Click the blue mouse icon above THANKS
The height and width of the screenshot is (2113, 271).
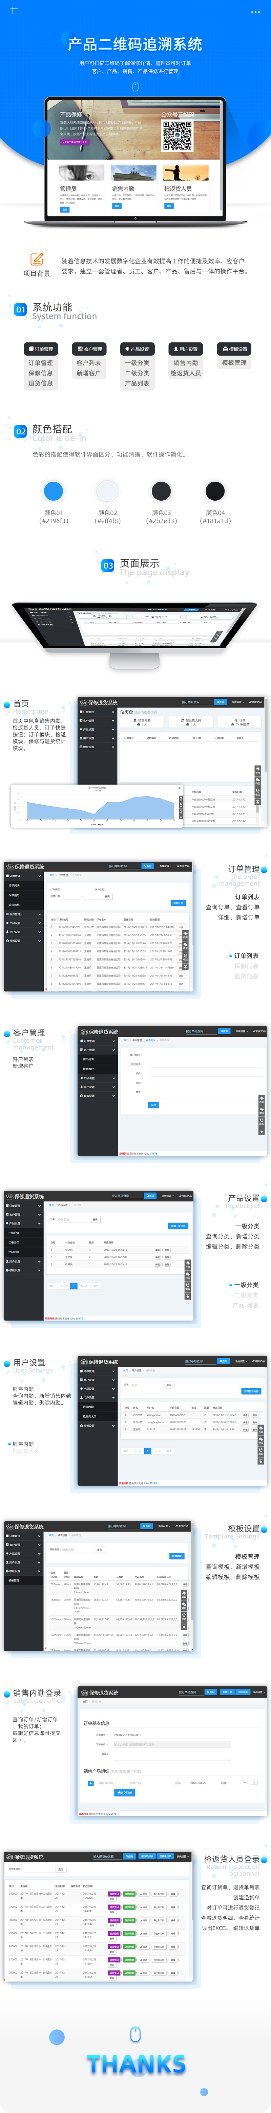point(136,2034)
